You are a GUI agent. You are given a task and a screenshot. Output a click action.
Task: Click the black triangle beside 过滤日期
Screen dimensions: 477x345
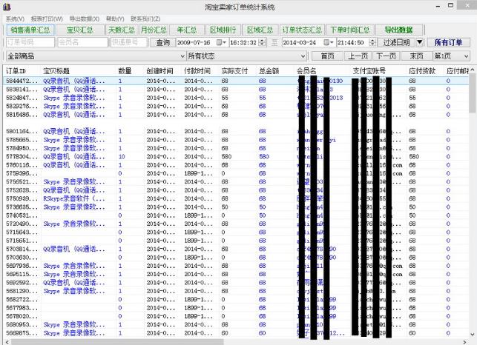click(420, 43)
